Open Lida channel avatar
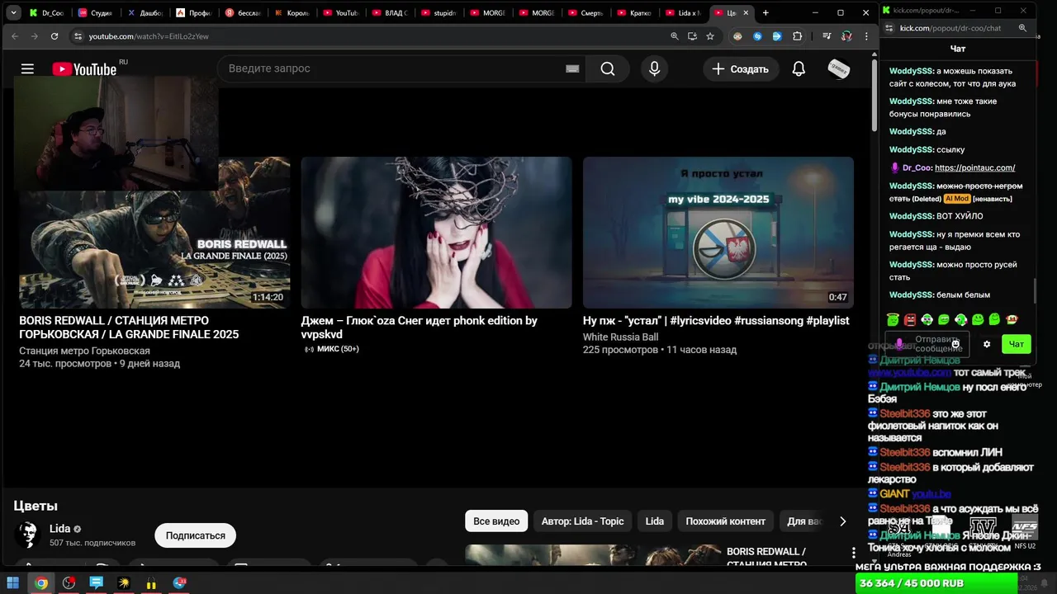 (27, 535)
